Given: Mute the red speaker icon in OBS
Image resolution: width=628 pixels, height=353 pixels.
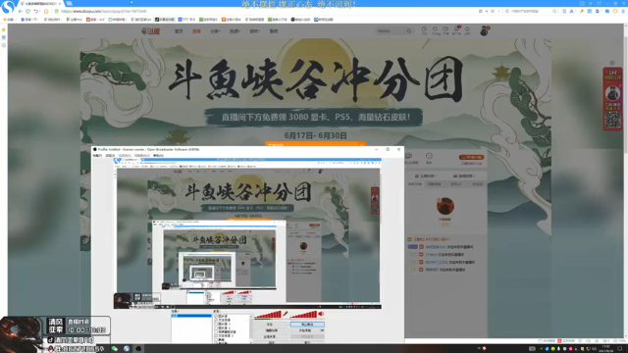Looking at the screenshot, I should pos(321,314).
